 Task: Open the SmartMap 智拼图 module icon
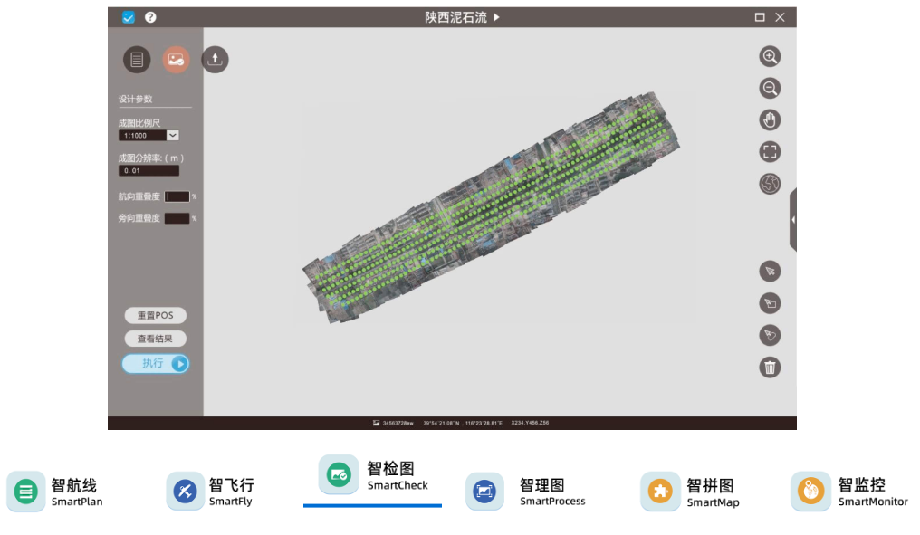click(658, 492)
